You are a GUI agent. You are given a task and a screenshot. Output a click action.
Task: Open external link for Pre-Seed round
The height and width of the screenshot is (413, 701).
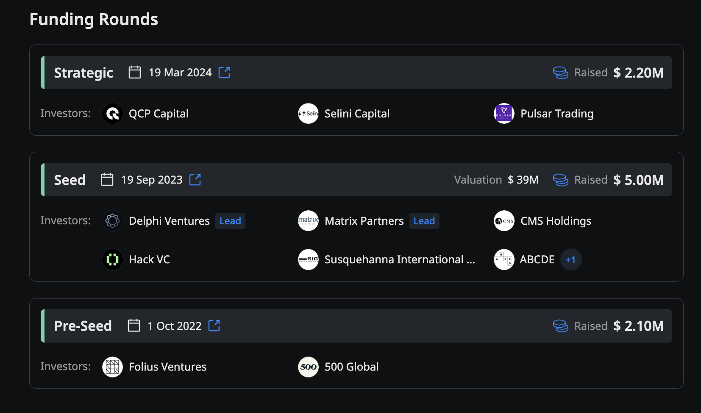(214, 326)
